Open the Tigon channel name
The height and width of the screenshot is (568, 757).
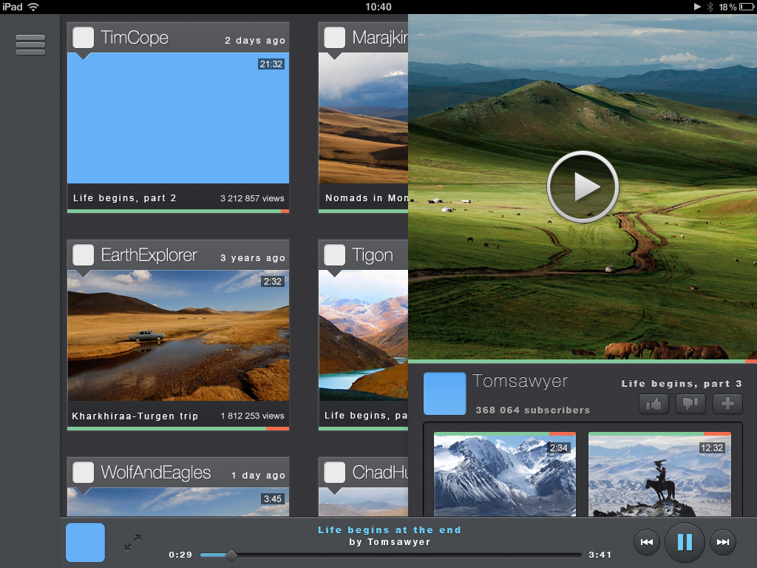click(x=373, y=255)
